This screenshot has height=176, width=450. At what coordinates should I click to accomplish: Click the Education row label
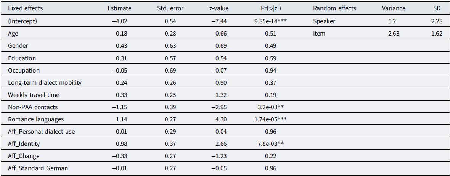(x=22, y=58)
